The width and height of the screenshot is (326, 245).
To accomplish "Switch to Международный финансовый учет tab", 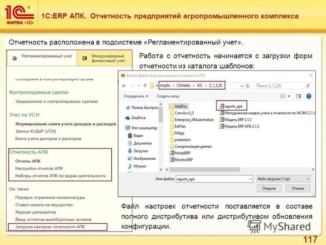I will (105, 58).
